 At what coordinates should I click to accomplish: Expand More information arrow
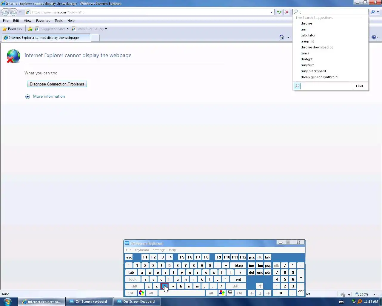click(x=27, y=97)
